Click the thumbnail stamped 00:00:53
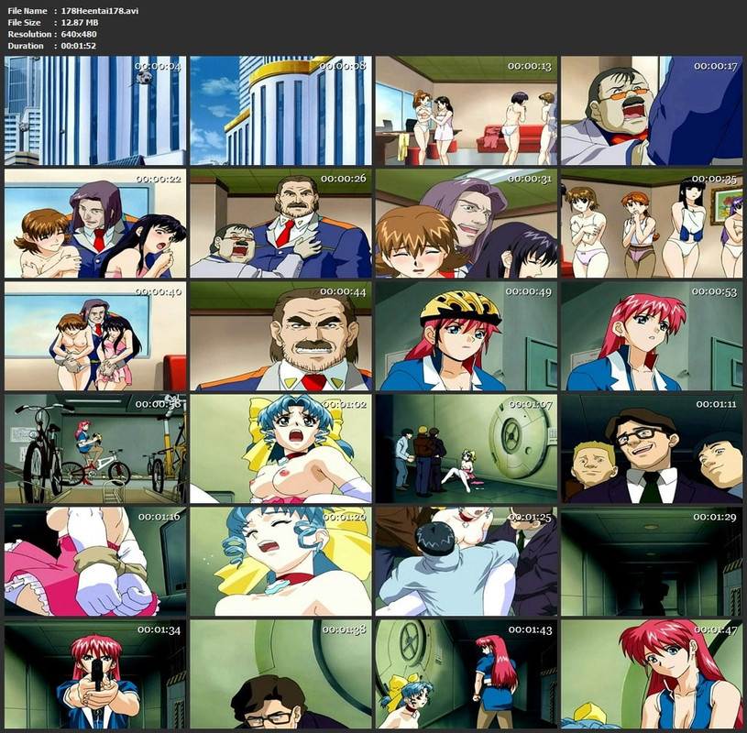Screen dimensions: 747x733 652,336
